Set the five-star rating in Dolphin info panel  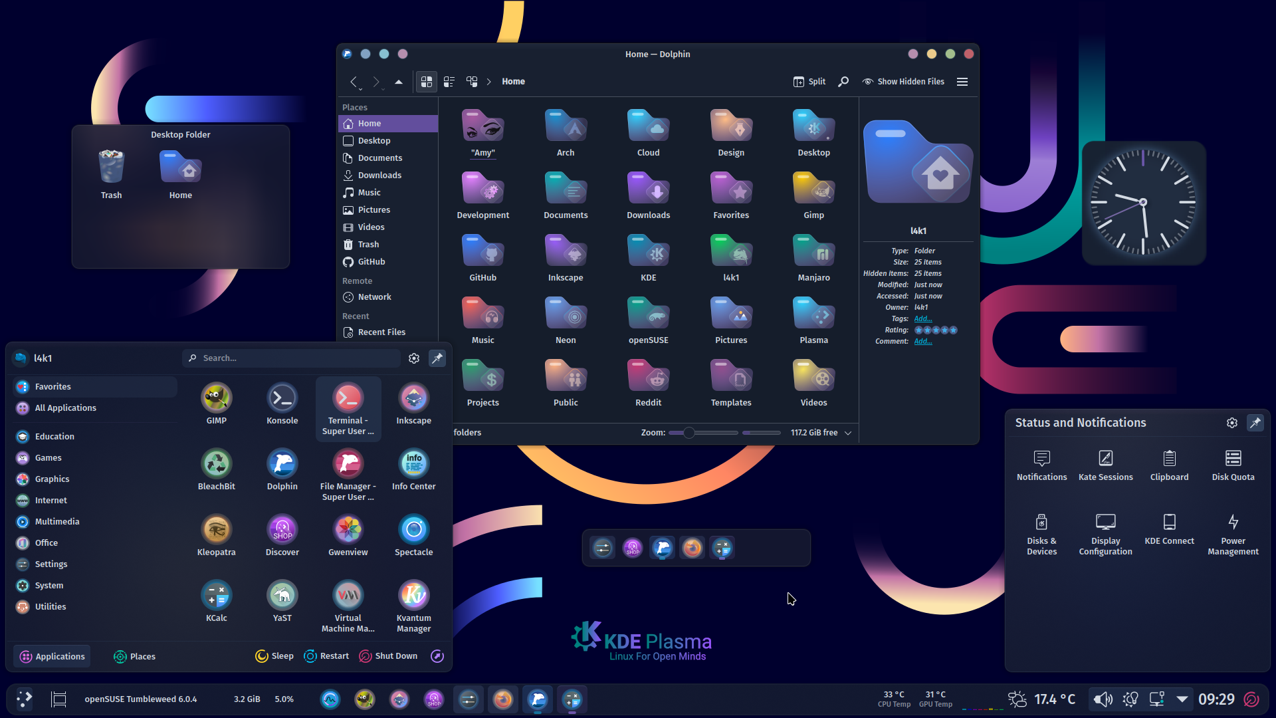[x=953, y=330]
